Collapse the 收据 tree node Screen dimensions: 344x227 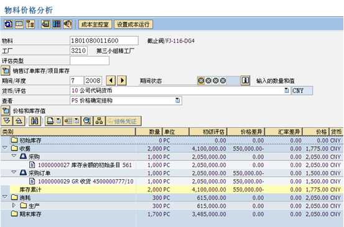(x=5, y=148)
